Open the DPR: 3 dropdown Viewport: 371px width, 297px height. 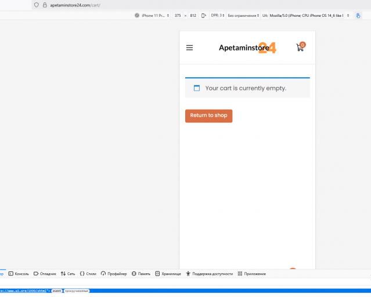[218, 15]
